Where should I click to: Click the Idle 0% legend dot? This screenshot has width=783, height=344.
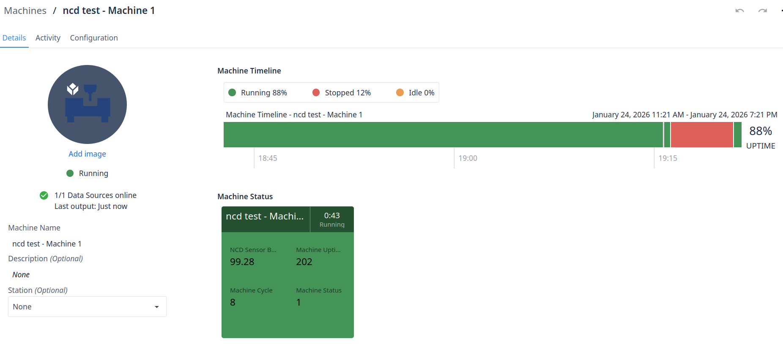click(x=400, y=93)
